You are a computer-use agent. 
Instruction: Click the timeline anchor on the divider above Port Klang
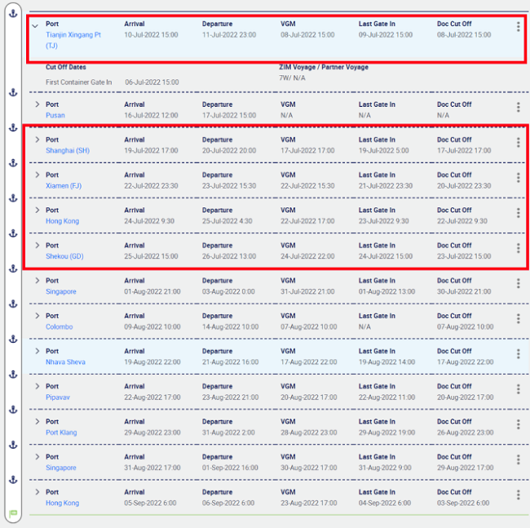[x=13, y=410]
